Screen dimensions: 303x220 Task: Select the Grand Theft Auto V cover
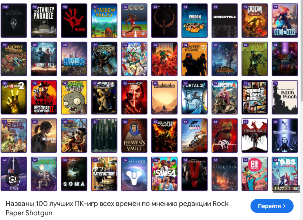coord(255,97)
